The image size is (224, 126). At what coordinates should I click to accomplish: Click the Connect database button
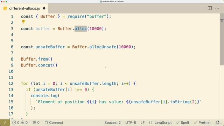(54, 122)
